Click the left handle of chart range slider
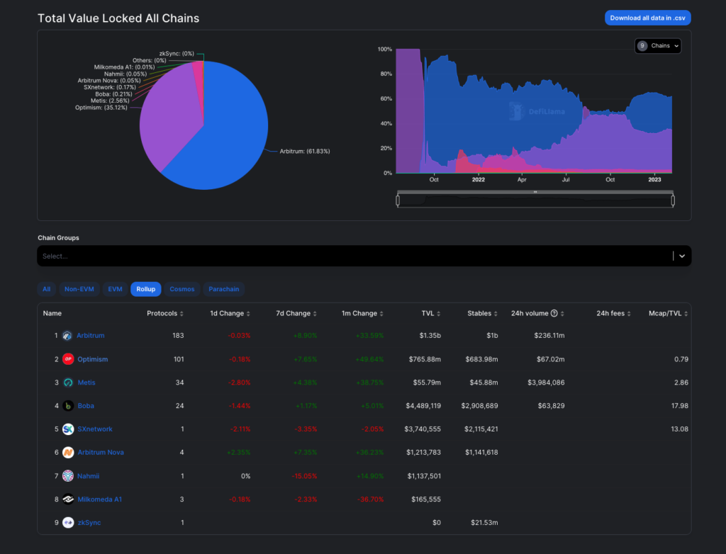The width and height of the screenshot is (726, 554). pos(398,200)
